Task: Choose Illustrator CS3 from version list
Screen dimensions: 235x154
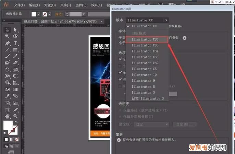Action: [x=147, y=57]
